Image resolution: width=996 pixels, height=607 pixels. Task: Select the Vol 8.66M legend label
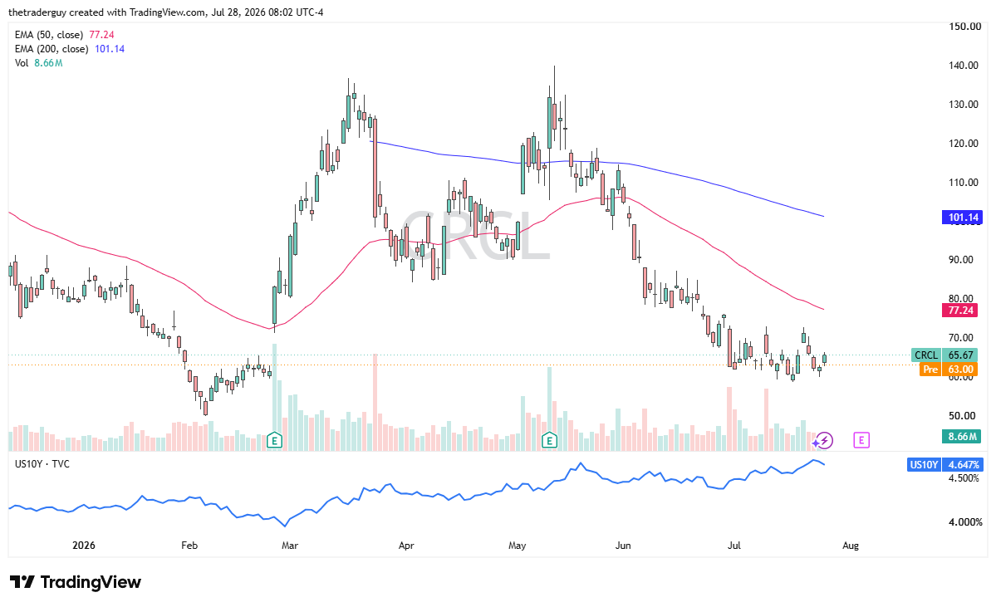[39, 63]
